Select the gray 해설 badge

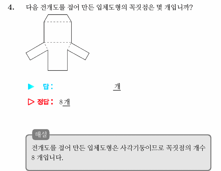click(x=41, y=134)
